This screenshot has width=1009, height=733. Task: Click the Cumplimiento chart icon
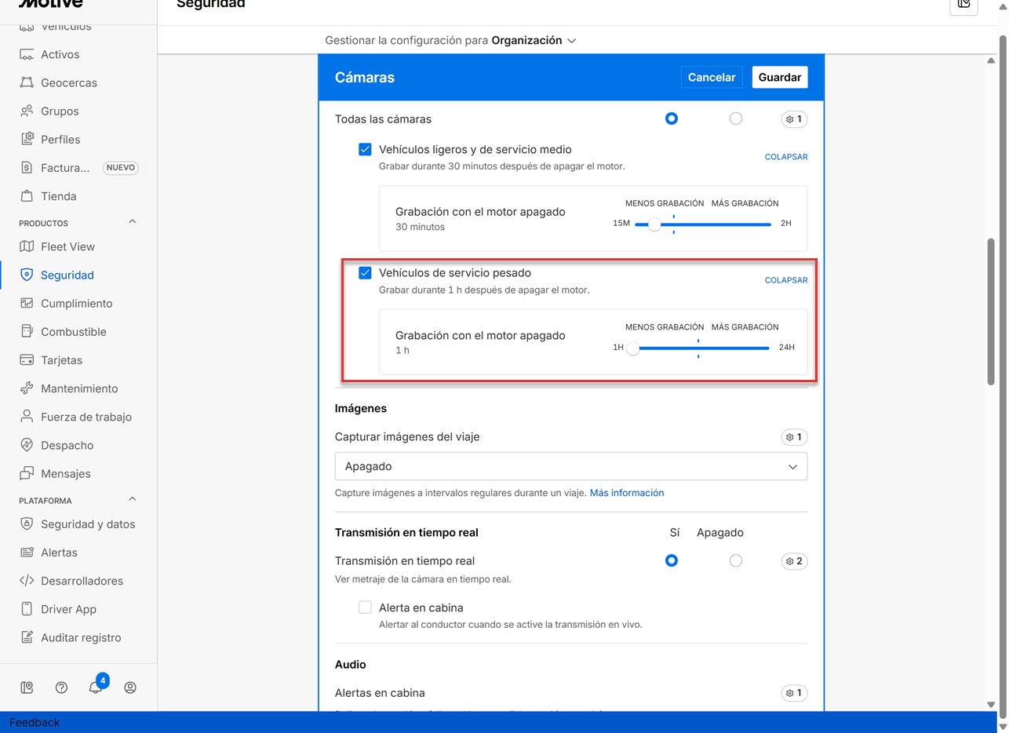point(27,303)
